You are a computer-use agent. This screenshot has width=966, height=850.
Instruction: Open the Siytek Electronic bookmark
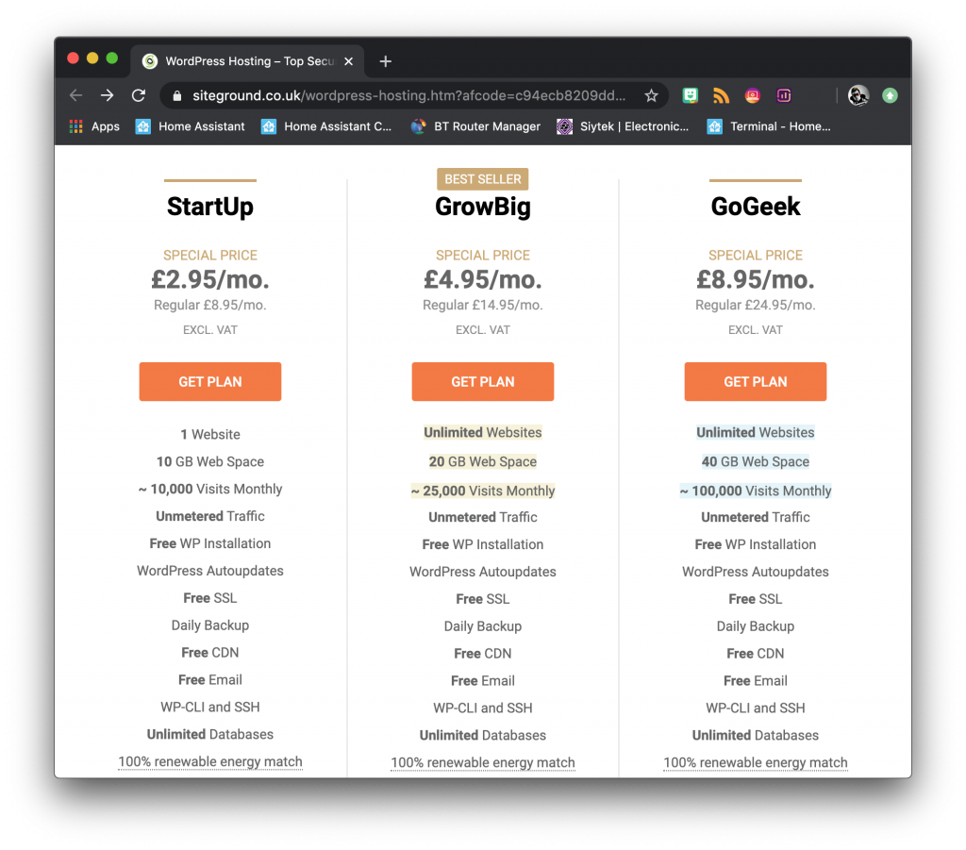click(623, 126)
